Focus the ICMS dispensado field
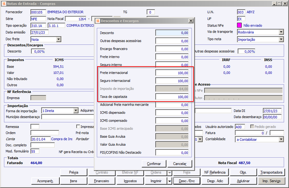 click(x=172, y=113)
